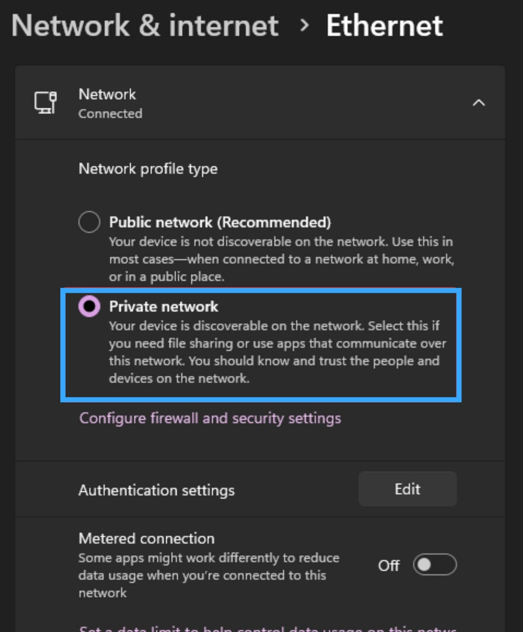
Task: Click the Network Connected header text
Action: coord(107,95)
